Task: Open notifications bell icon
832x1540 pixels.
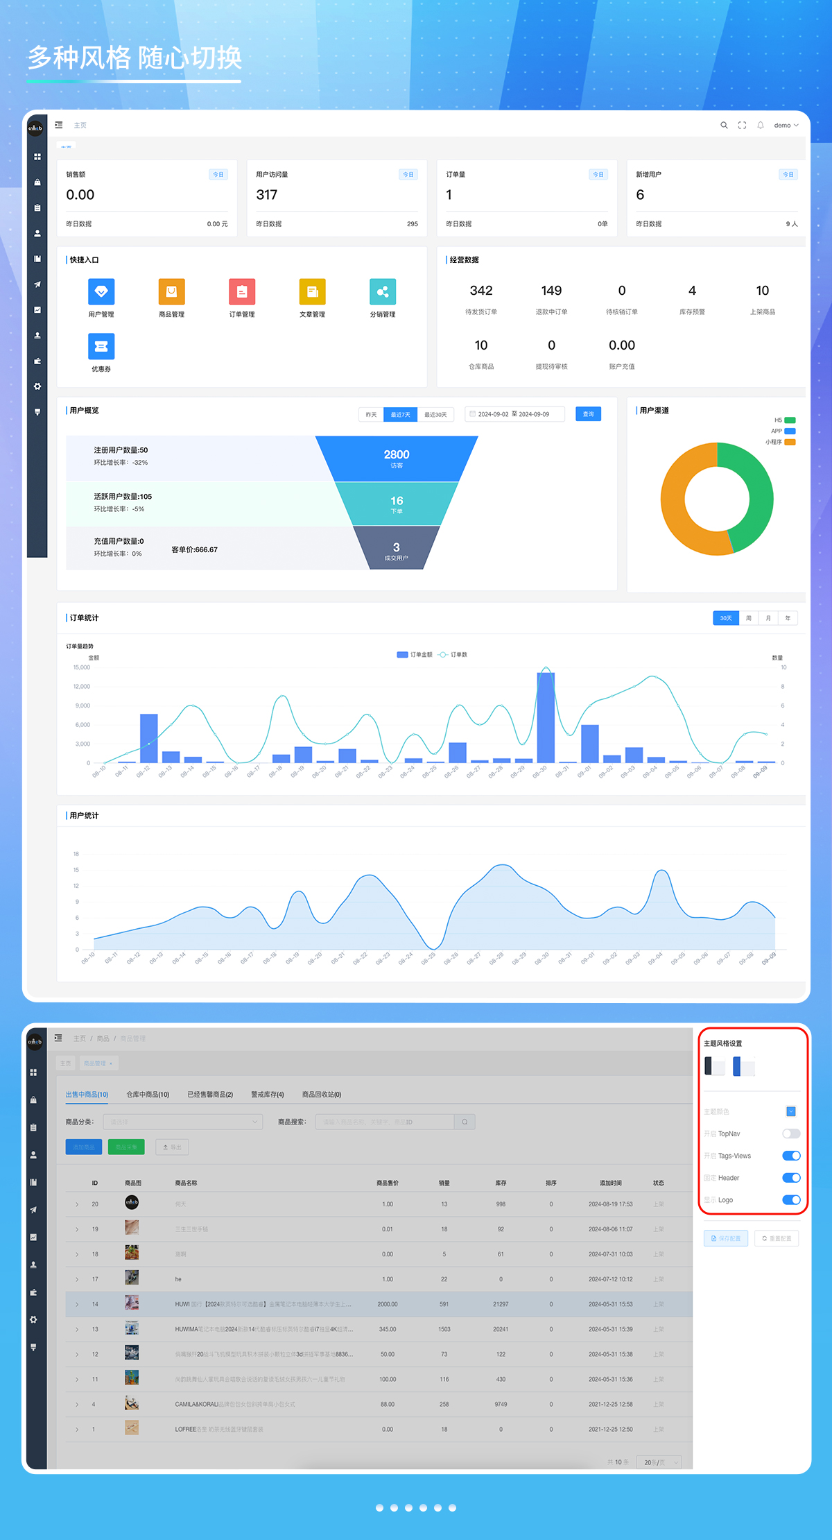Action: (x=761, y=126)
